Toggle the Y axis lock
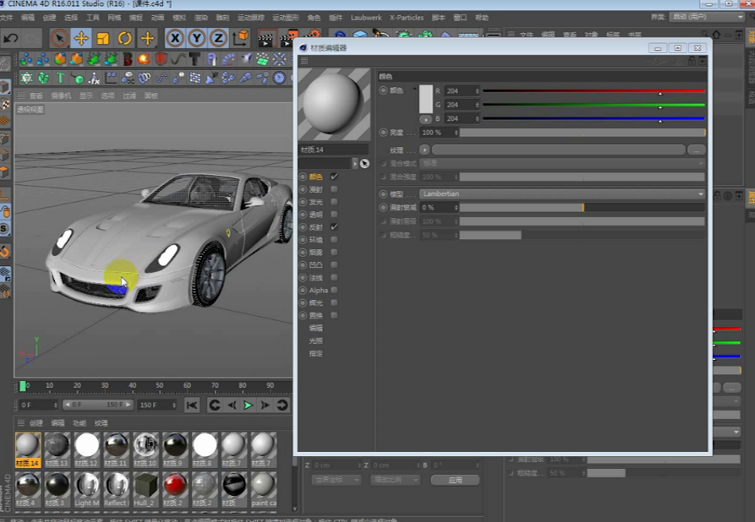The width and height of the screenshot is (755, 522). (196, 38)
